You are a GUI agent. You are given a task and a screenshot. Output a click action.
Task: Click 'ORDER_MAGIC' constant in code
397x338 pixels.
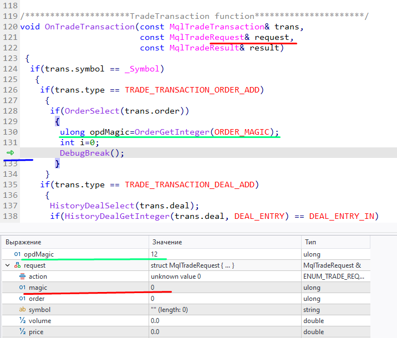coord(242,132)
